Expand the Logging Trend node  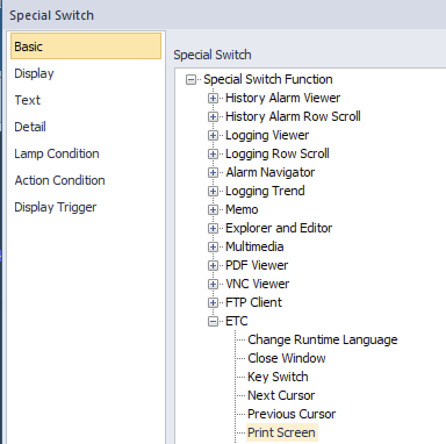tap(213, 191)
